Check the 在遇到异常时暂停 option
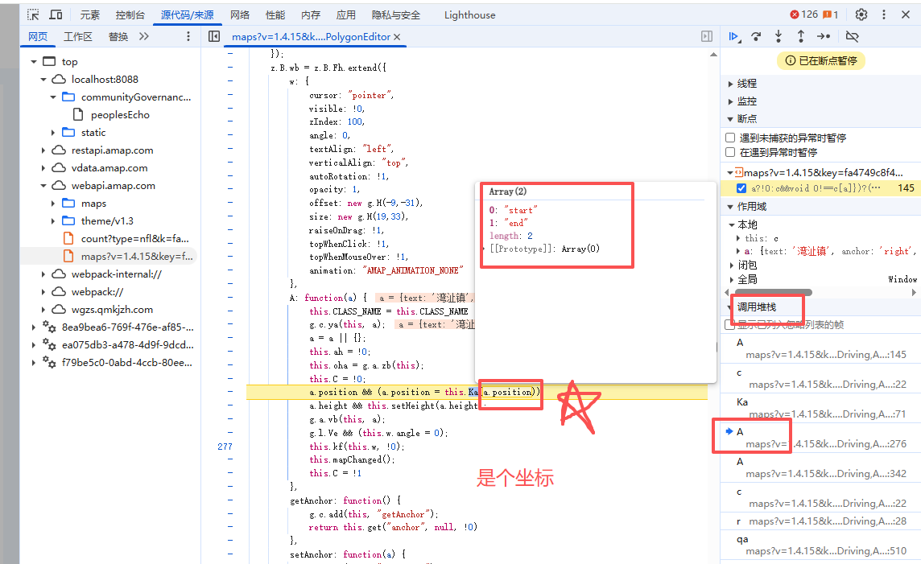Viewport: 921px width, 564px height. (730, 152)
